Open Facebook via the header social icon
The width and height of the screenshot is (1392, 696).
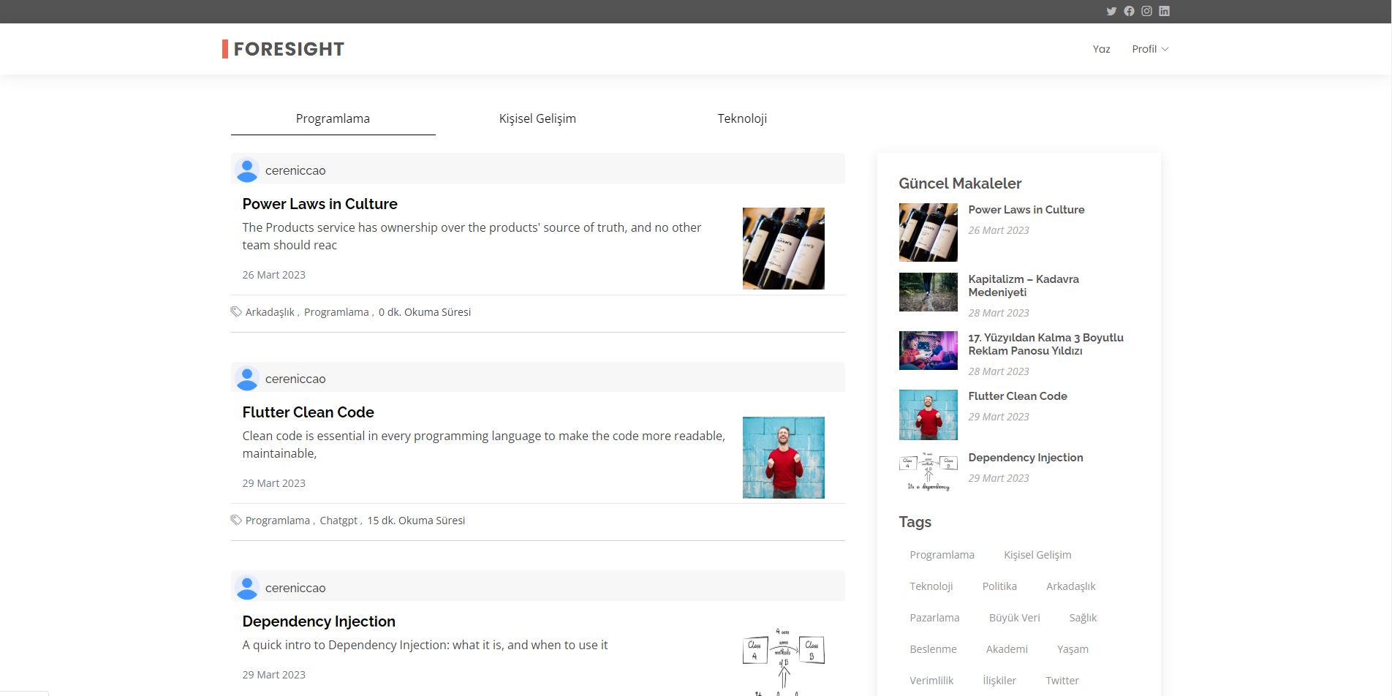(x=1128, y=11)
